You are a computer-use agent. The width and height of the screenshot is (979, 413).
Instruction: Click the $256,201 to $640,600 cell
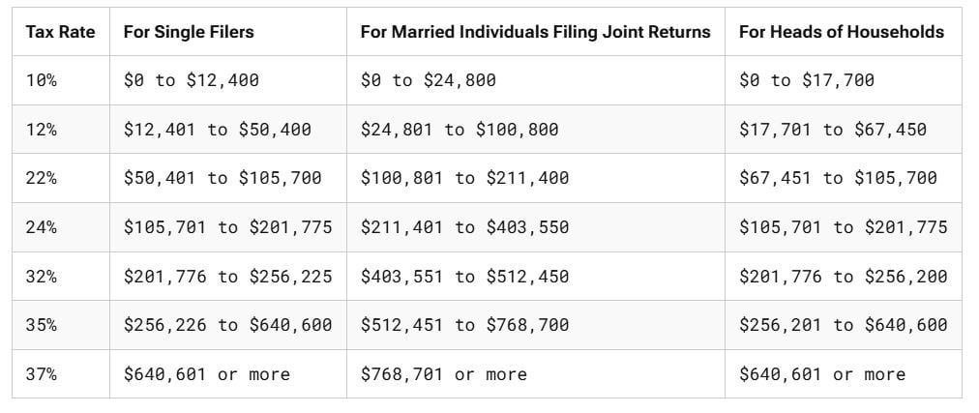[843, 325]
